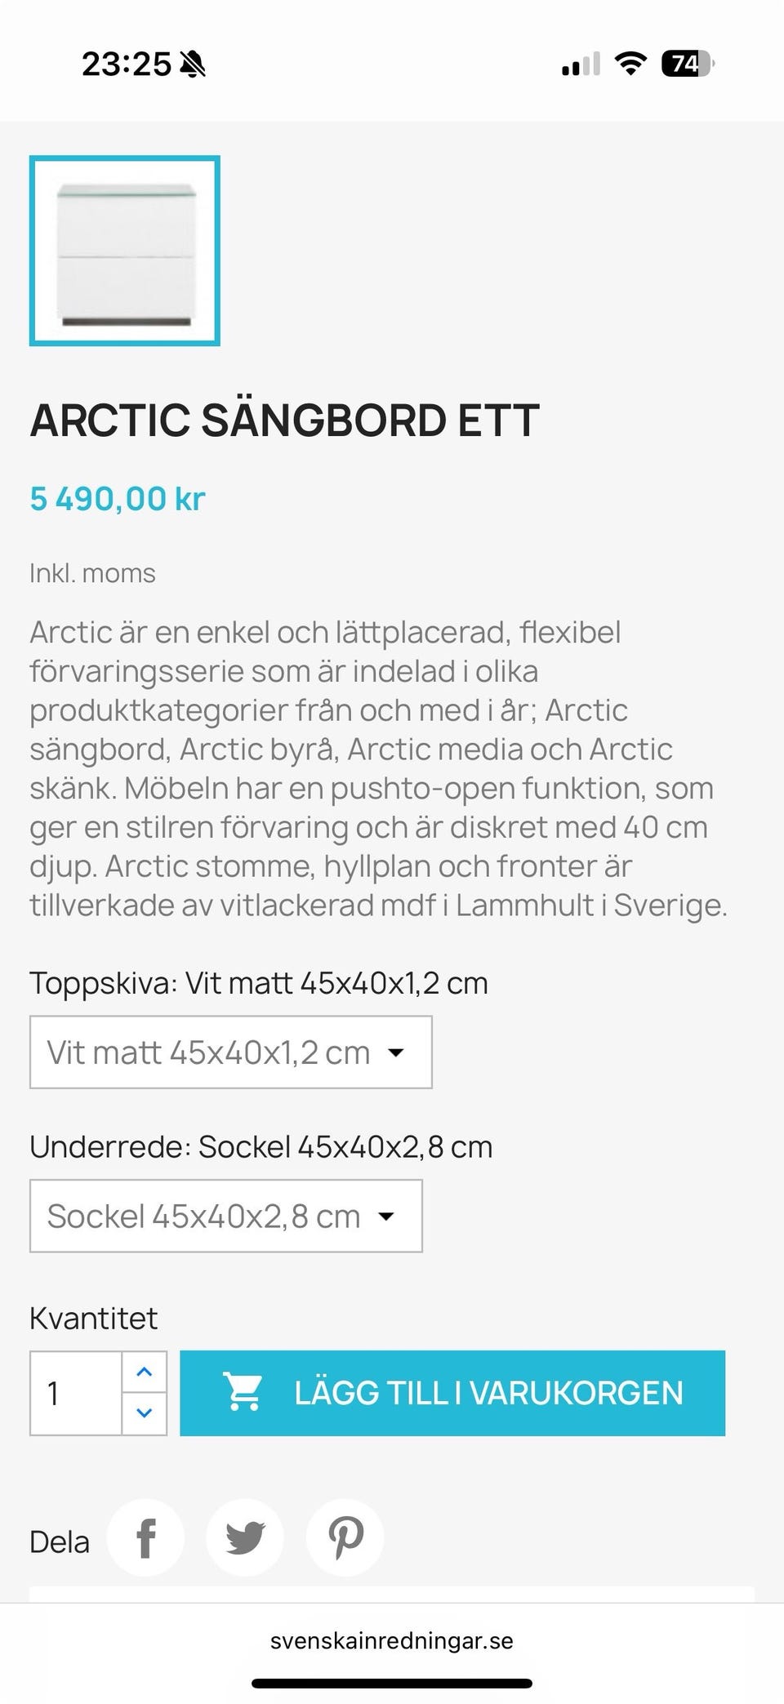
Task: Share product on Facebook
Action: click(145, 1537)
